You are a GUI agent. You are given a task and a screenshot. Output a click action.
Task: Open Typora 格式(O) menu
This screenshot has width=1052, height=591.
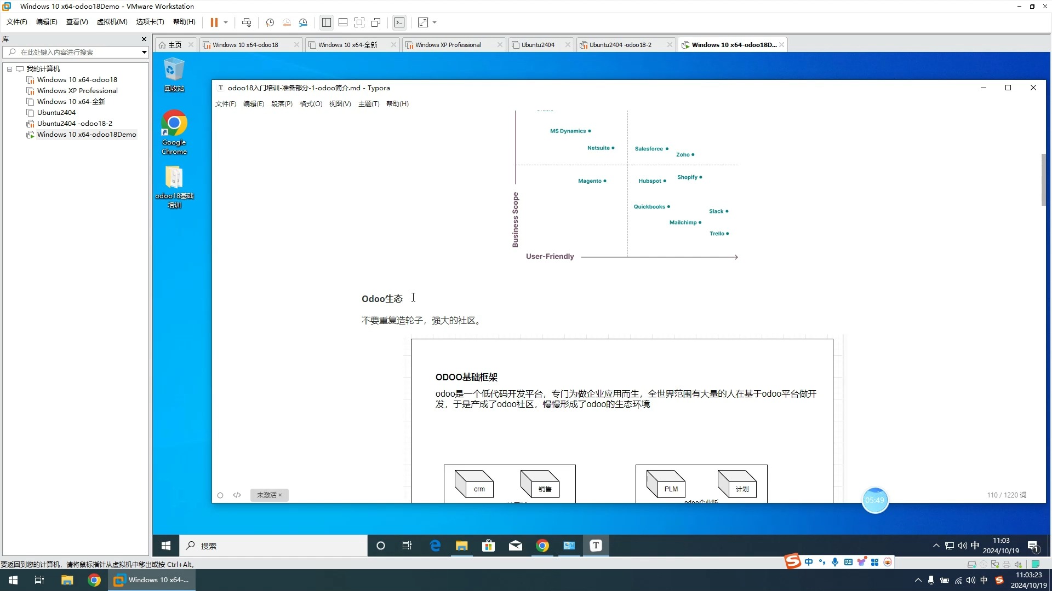pos(311,104)
